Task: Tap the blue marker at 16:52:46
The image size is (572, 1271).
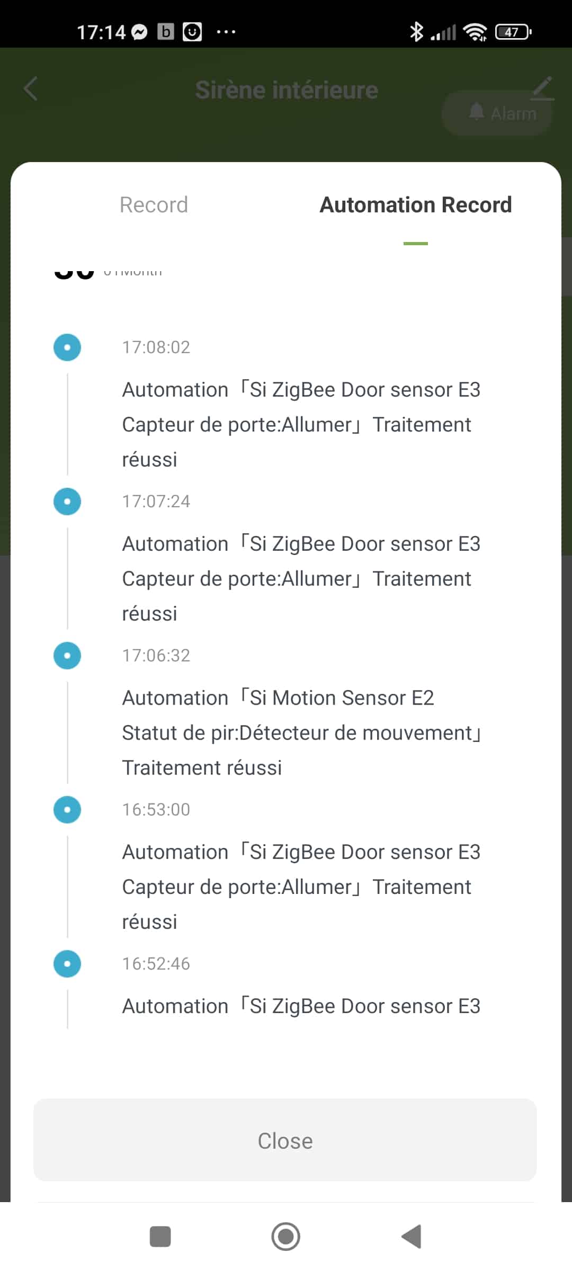Action: [x=67, y=964]
